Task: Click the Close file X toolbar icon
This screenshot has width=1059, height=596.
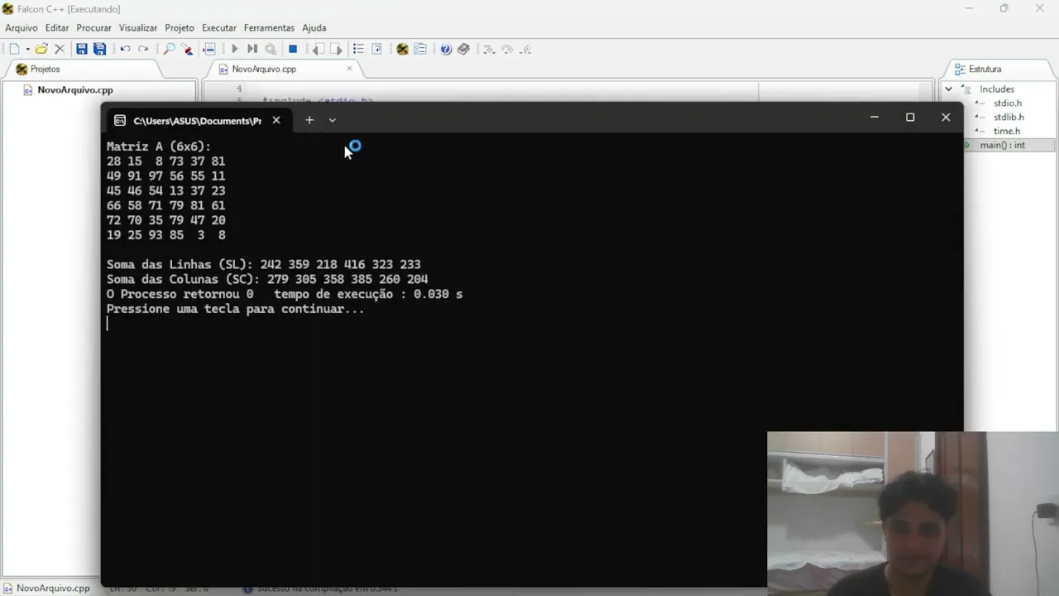Action: (60, 49)
